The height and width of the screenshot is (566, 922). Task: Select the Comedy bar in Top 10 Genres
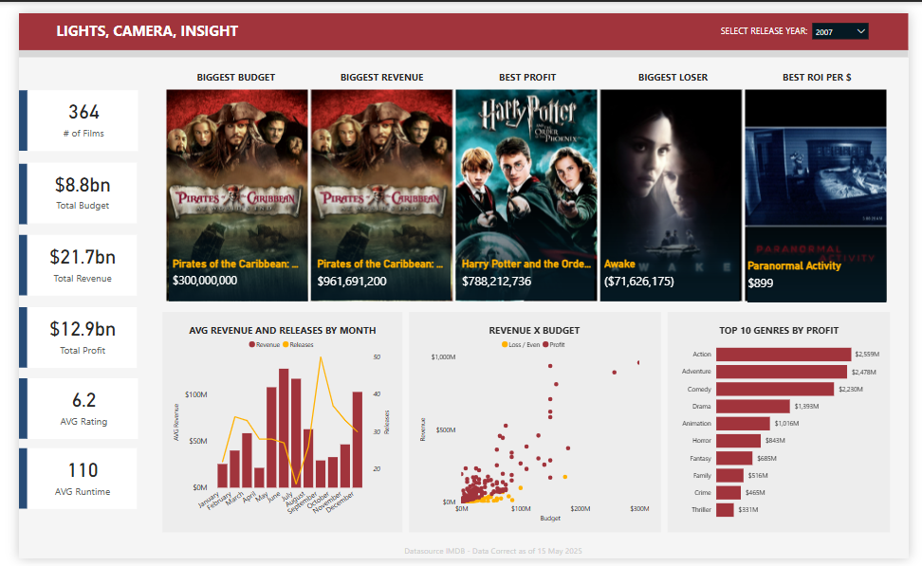(x=775, y=389)
